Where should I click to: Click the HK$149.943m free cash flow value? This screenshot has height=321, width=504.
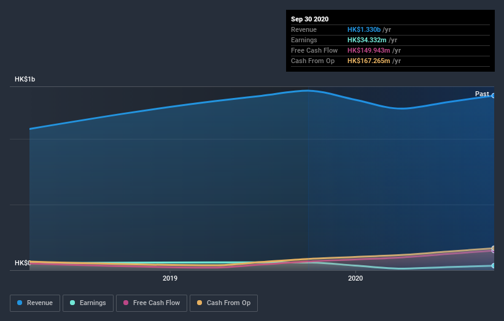click(369, 50)
